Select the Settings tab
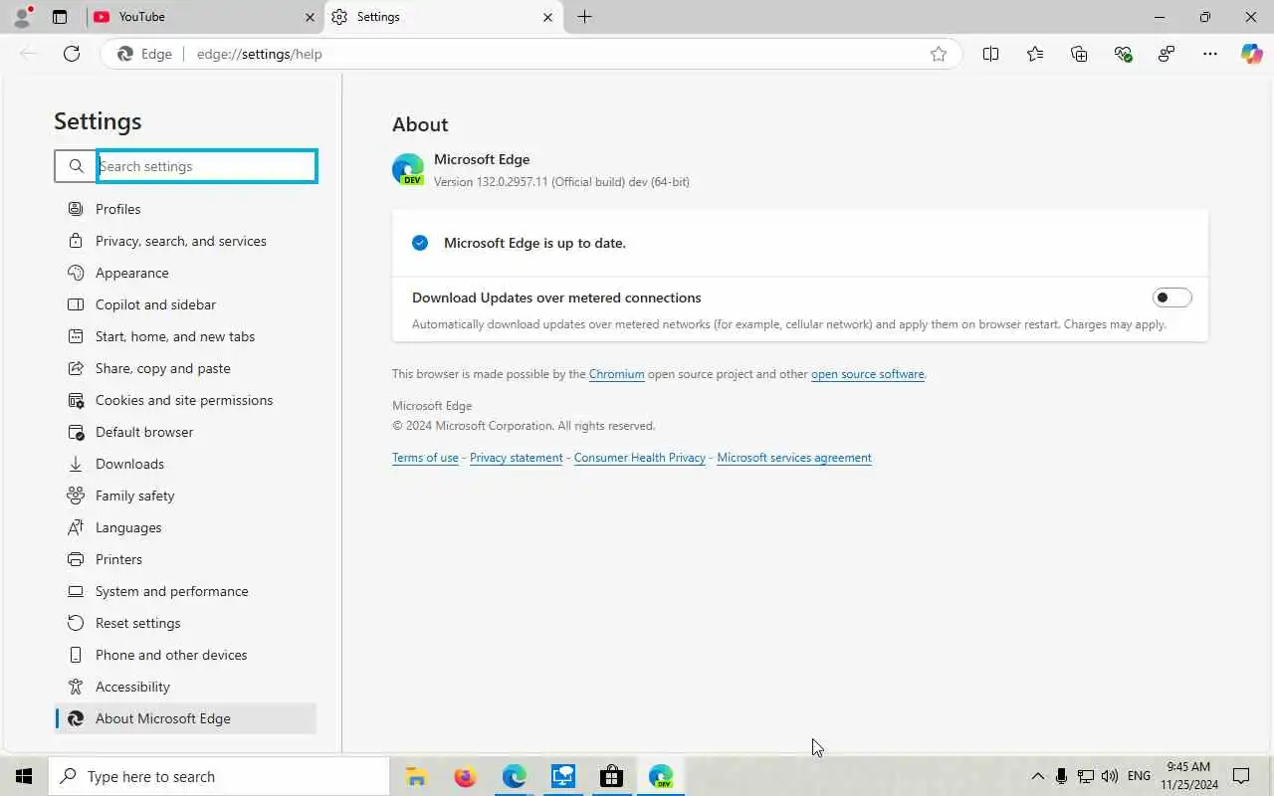Screen dimensions: 1274x796 pos(443,17)
